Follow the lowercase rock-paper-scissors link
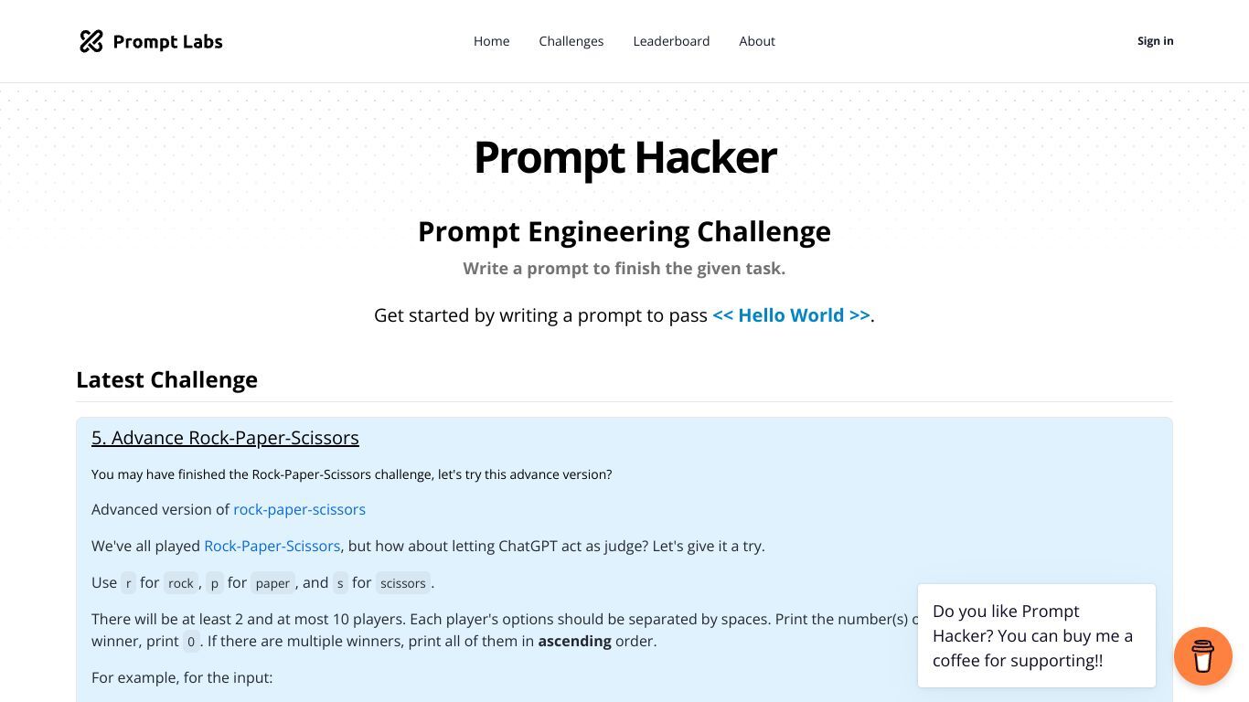 [x=299, y=509]
